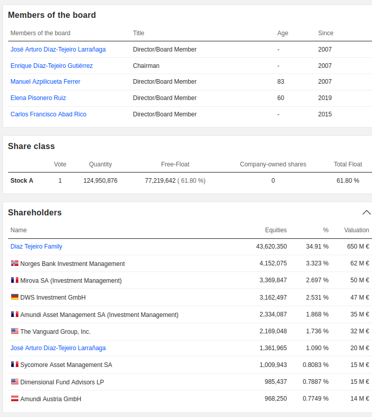372x417 pixels.
Task: Open Manuel Azpilicueta Ferrer profile link
Action: coord(45,82)
